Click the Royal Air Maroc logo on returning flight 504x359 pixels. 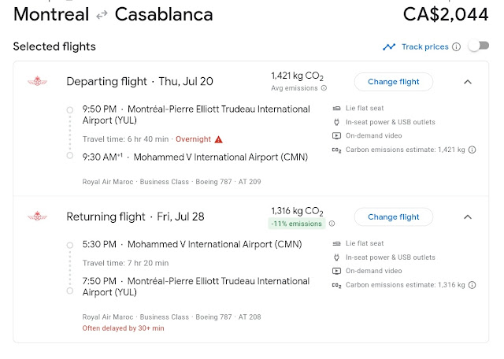(36, 217)
